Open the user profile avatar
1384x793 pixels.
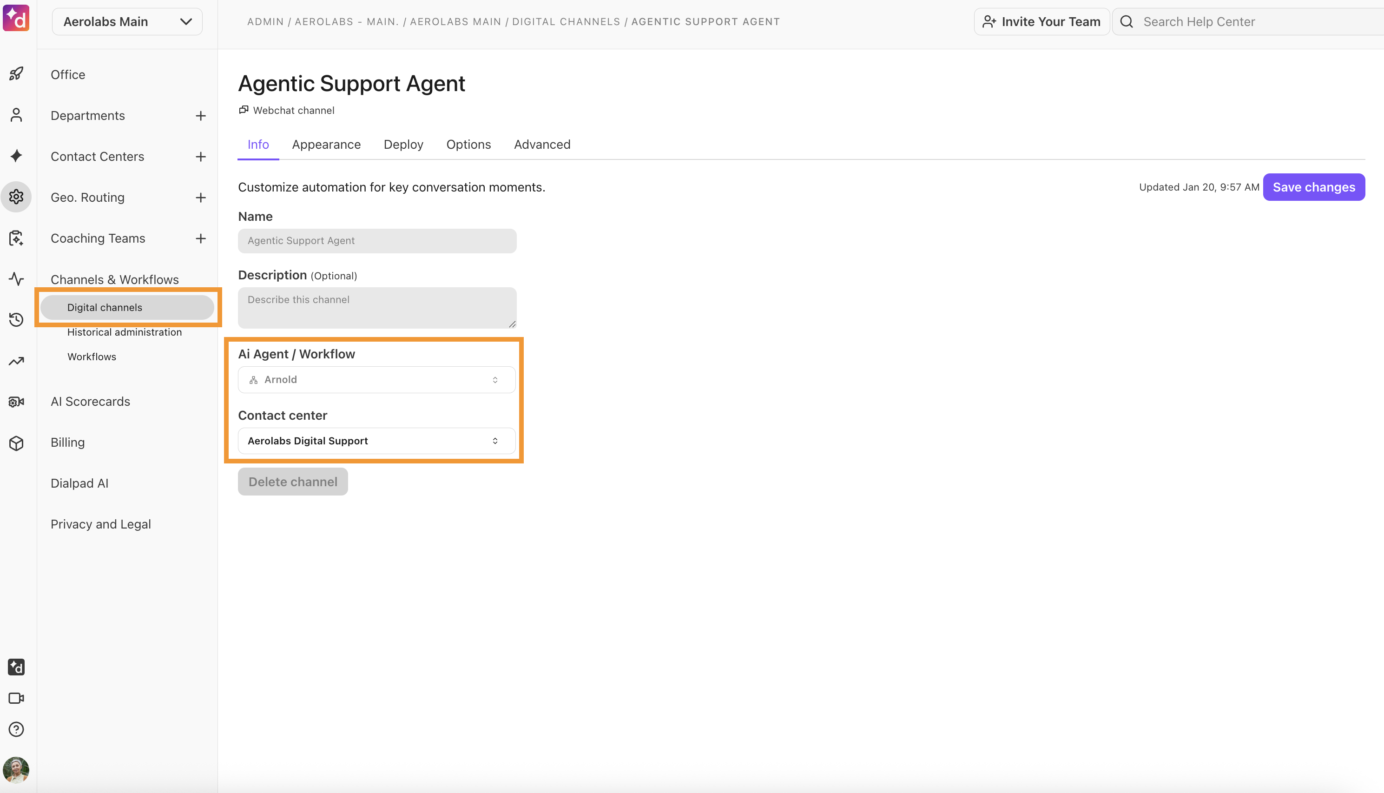(x=16, y=770)
